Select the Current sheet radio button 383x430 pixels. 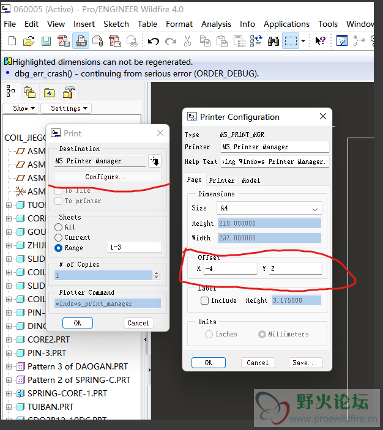tap(59, 237)
